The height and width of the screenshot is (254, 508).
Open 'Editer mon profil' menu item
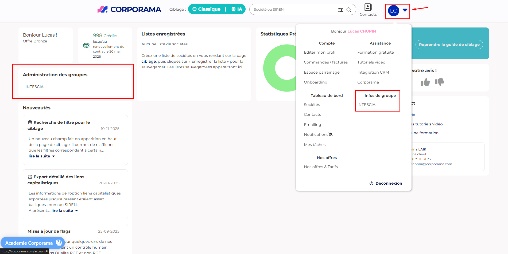pyautogui.click(x=320, y=52)
